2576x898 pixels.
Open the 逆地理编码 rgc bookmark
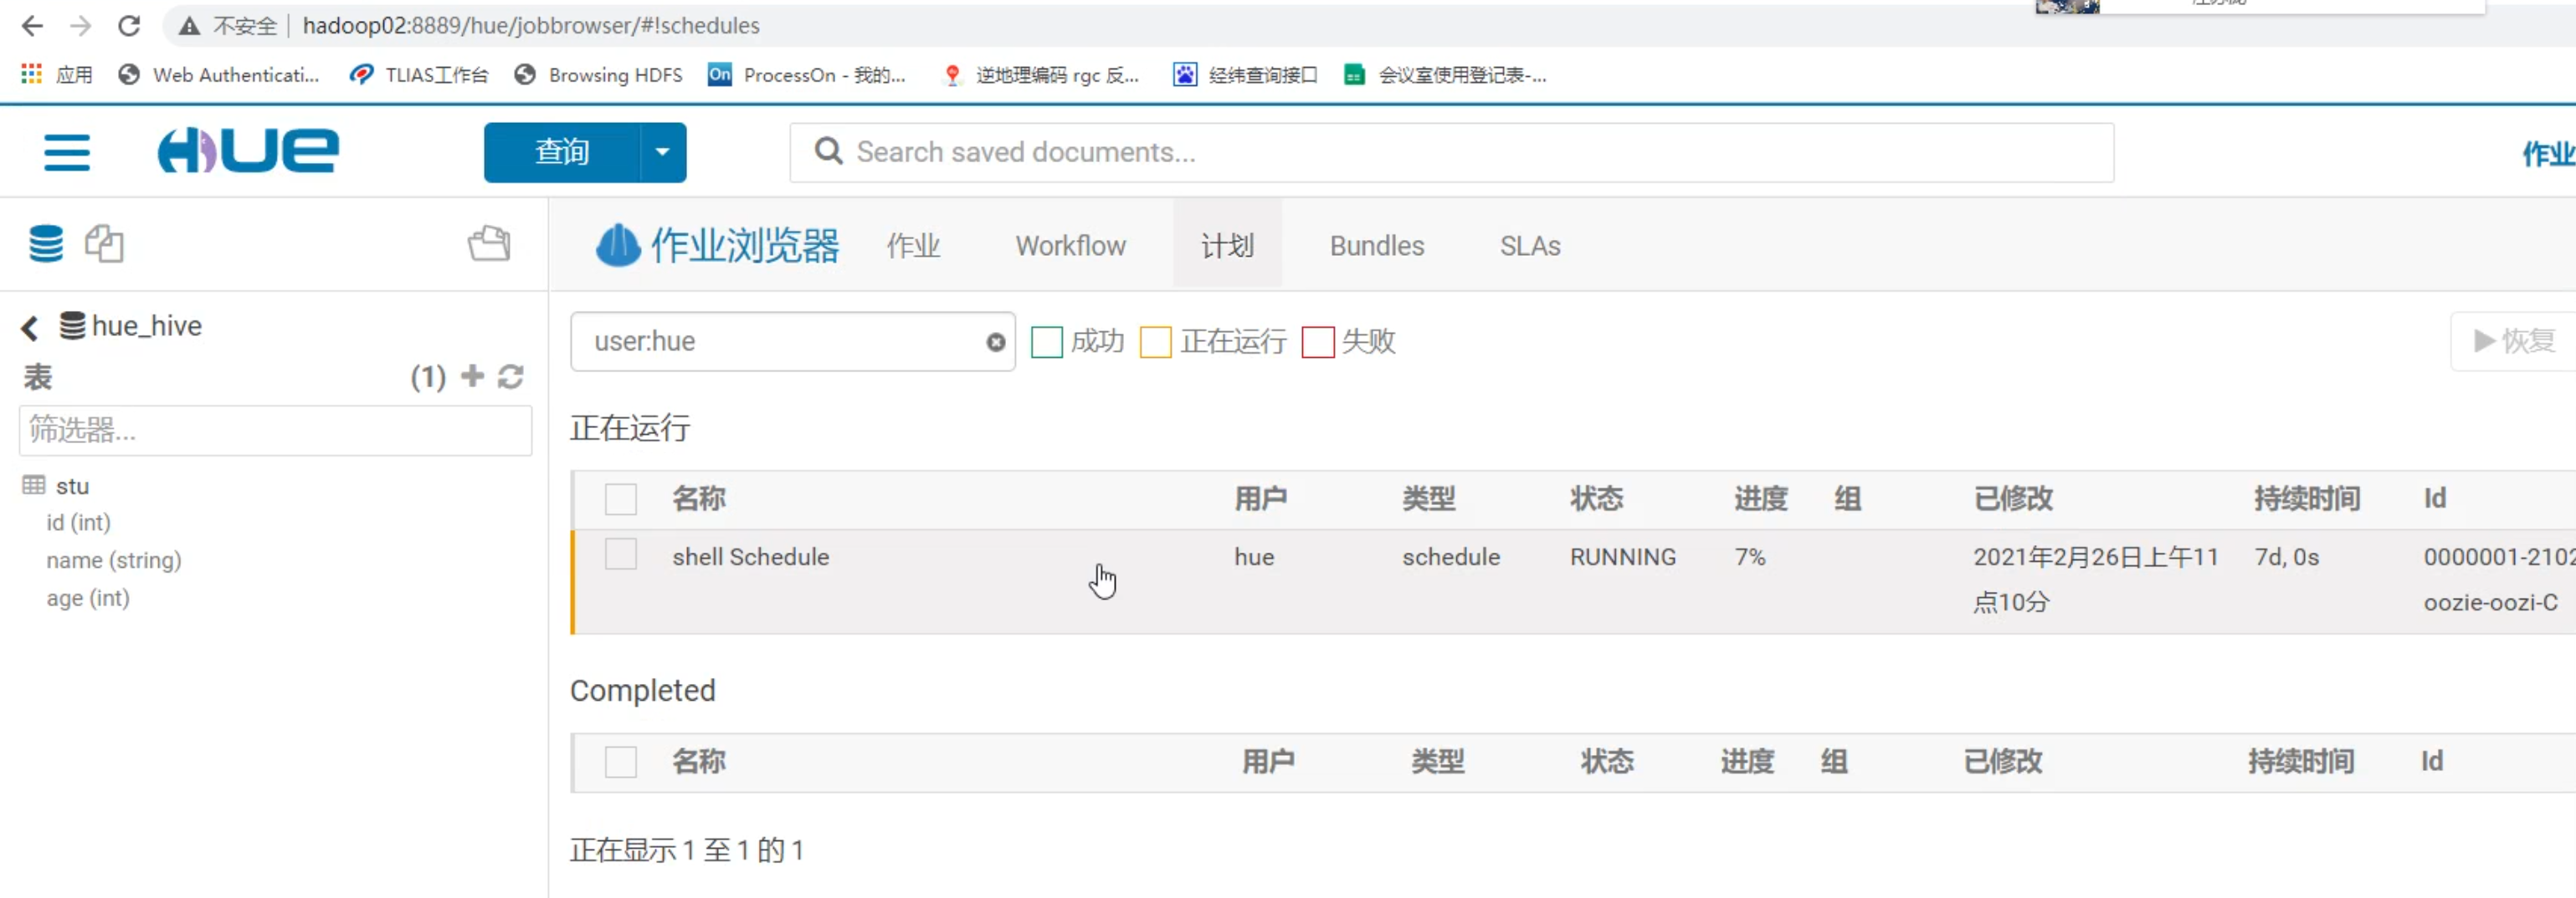1040,75
